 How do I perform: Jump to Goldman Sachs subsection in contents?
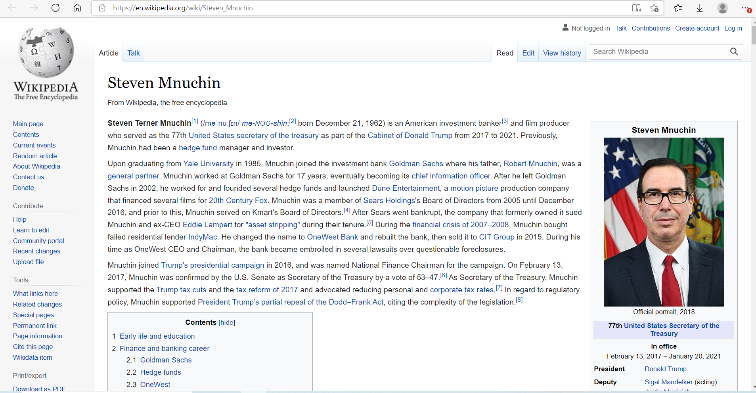(166, 360)
